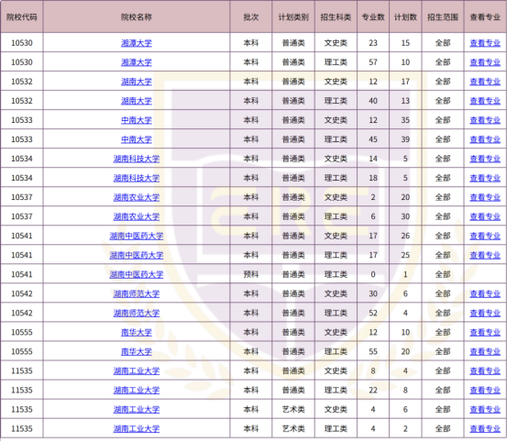Viewport: 507px width, 442px height.
Task: Click 查看专业 for 湖南工业大学 普通类 文史类
Action: click(485, 370)
